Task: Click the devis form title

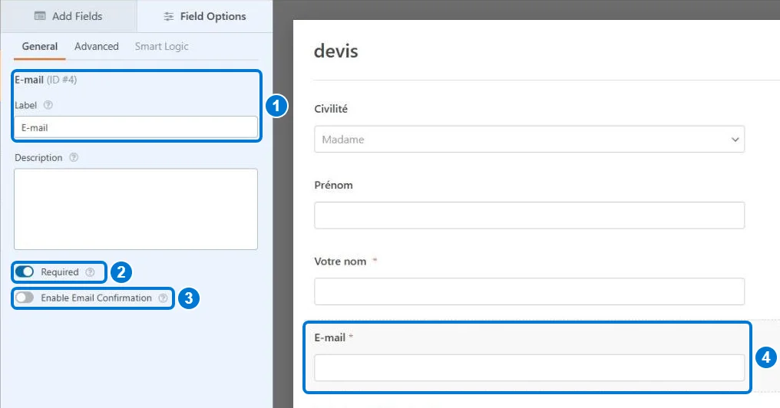Action: tap(335, 51)
